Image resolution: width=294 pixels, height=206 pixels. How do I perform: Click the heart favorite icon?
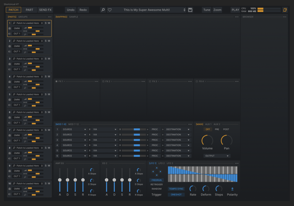(x=110, y=10)
